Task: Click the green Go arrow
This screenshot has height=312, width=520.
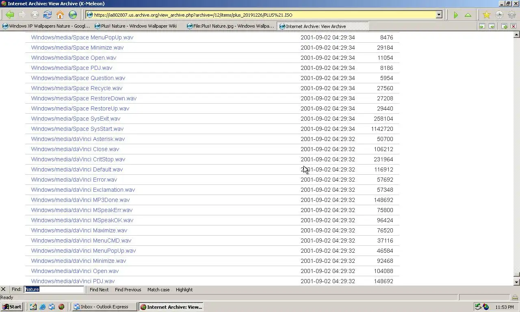Action: point(456,15)
